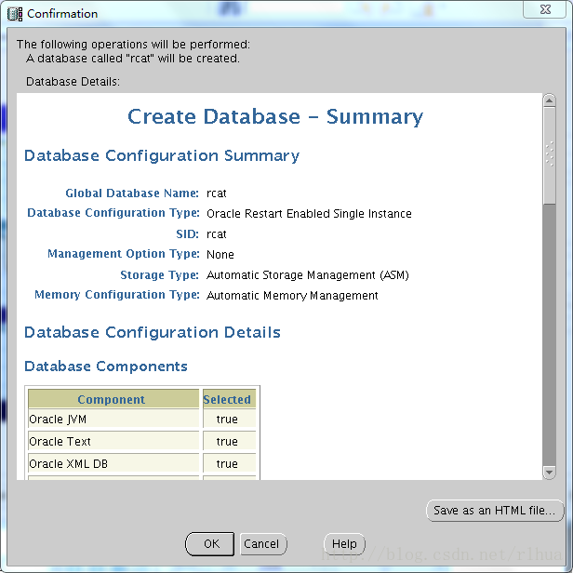Click the scrollbar down arrow
The width and height of the screenshot is (573, 573).
pyautogui.click(x=549, y=473)
